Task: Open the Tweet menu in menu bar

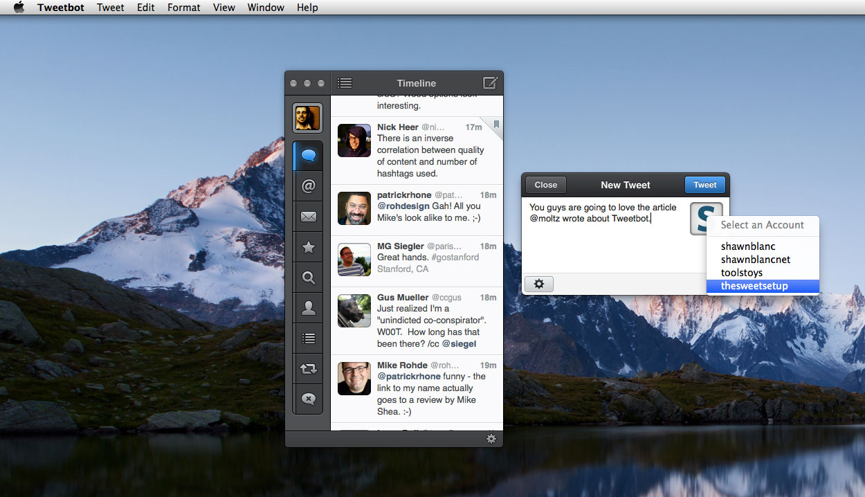Action: click(x=110, y=8)
